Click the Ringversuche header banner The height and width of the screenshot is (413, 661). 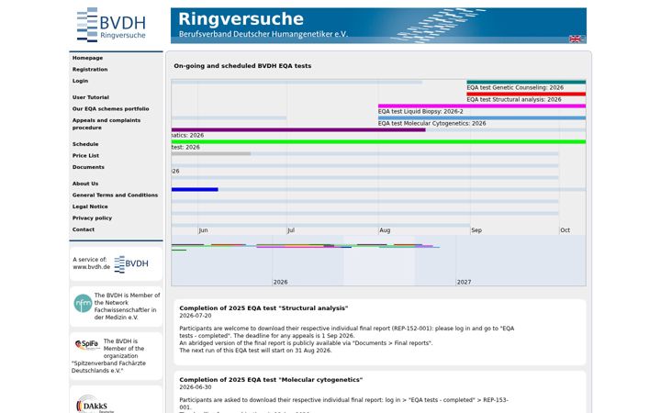[378, 26]
